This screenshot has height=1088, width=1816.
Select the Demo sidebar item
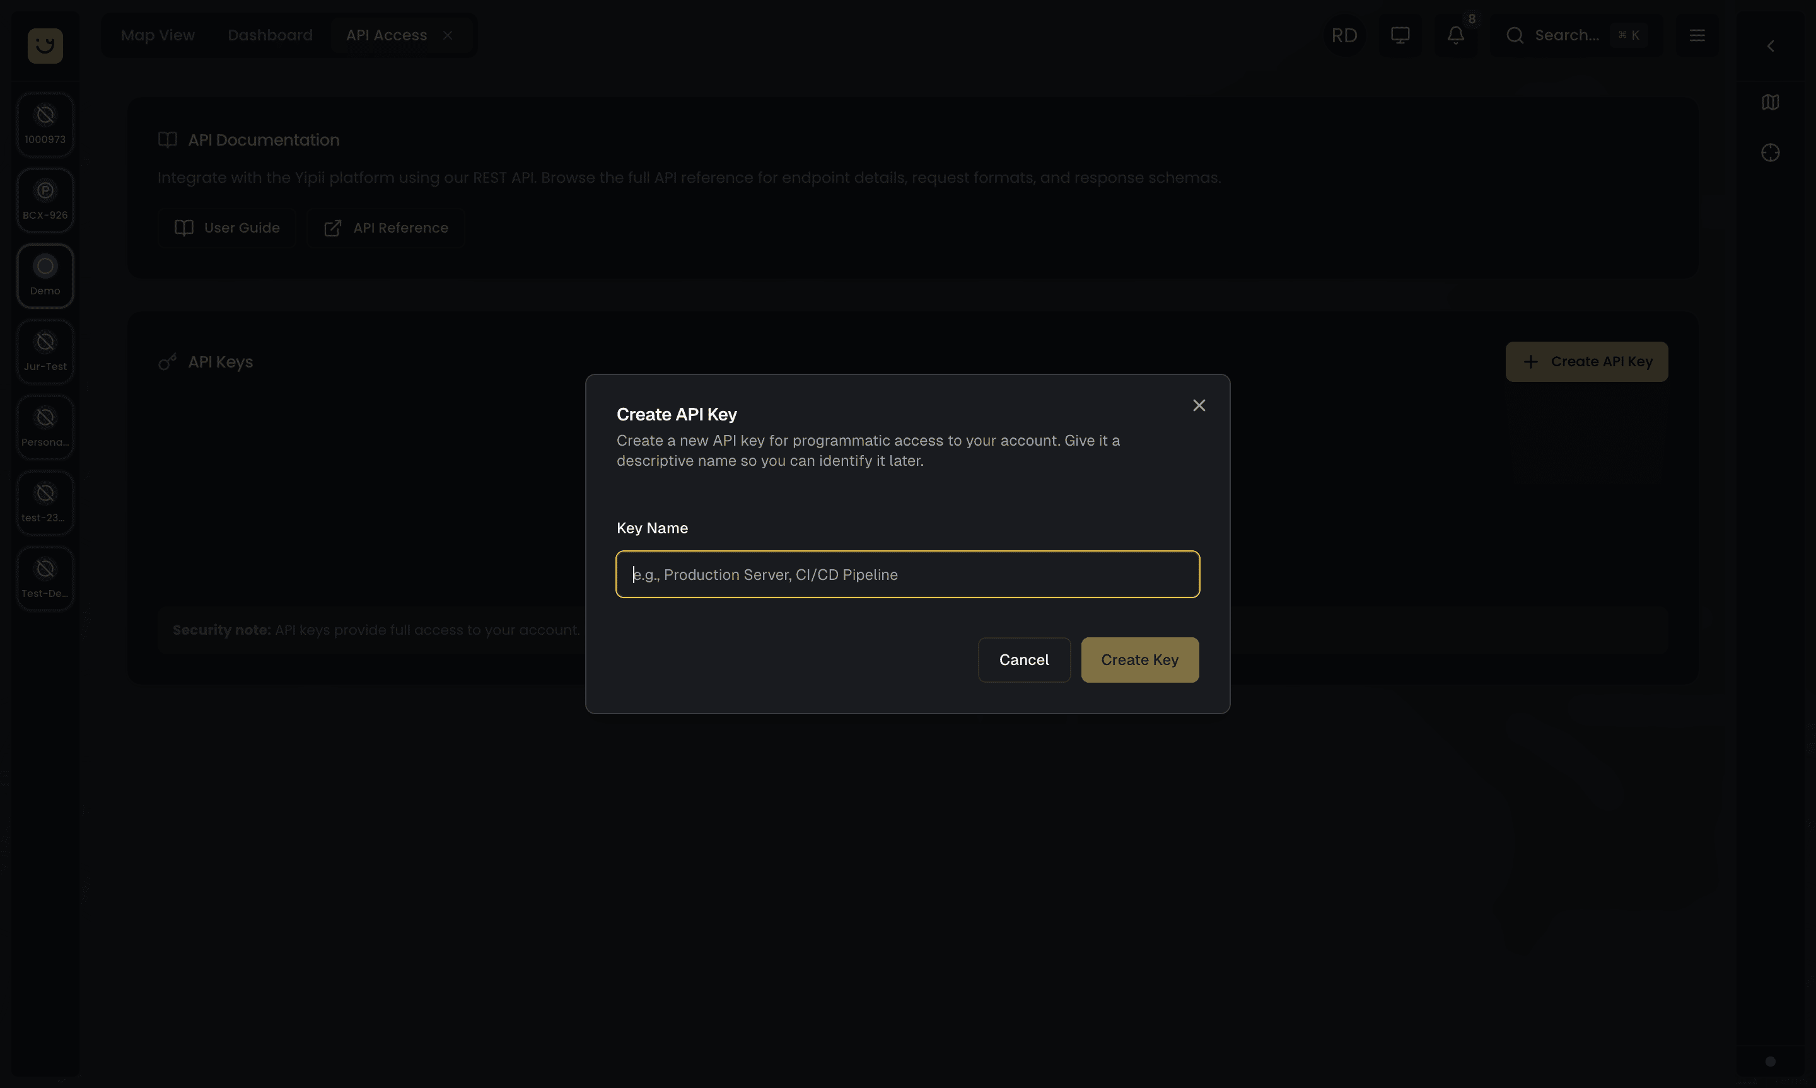coord(45,275)
